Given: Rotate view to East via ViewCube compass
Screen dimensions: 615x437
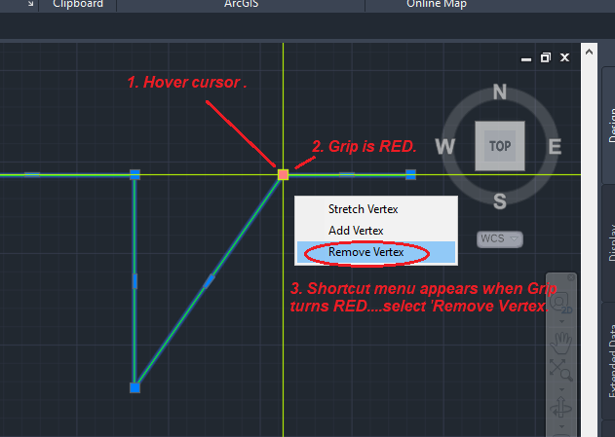Looking at the screenshot, I should [555, 147].
